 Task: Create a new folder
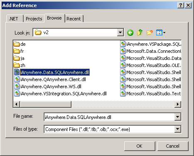(x=150, y=33)
